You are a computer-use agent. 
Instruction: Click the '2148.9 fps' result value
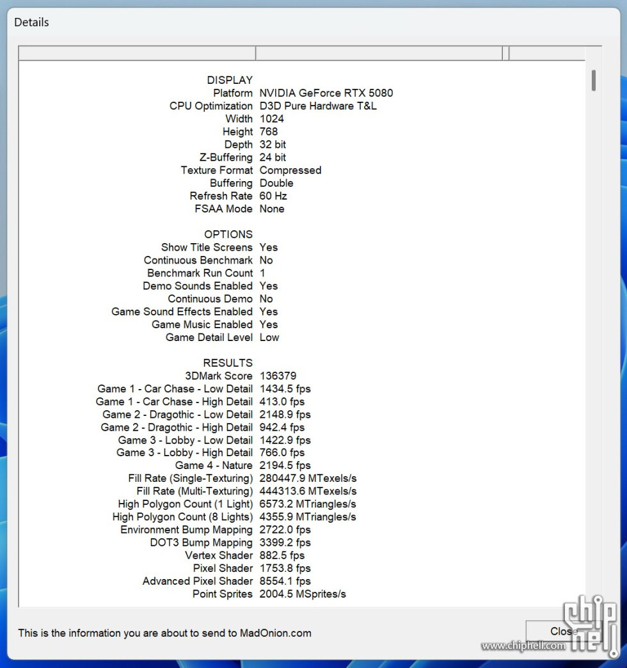tap(285, 414)
